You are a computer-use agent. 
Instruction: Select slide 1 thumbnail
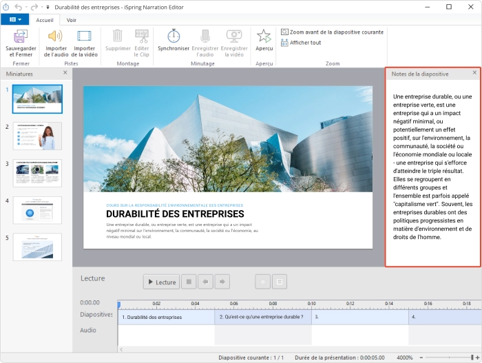click(x=37, y=99)
